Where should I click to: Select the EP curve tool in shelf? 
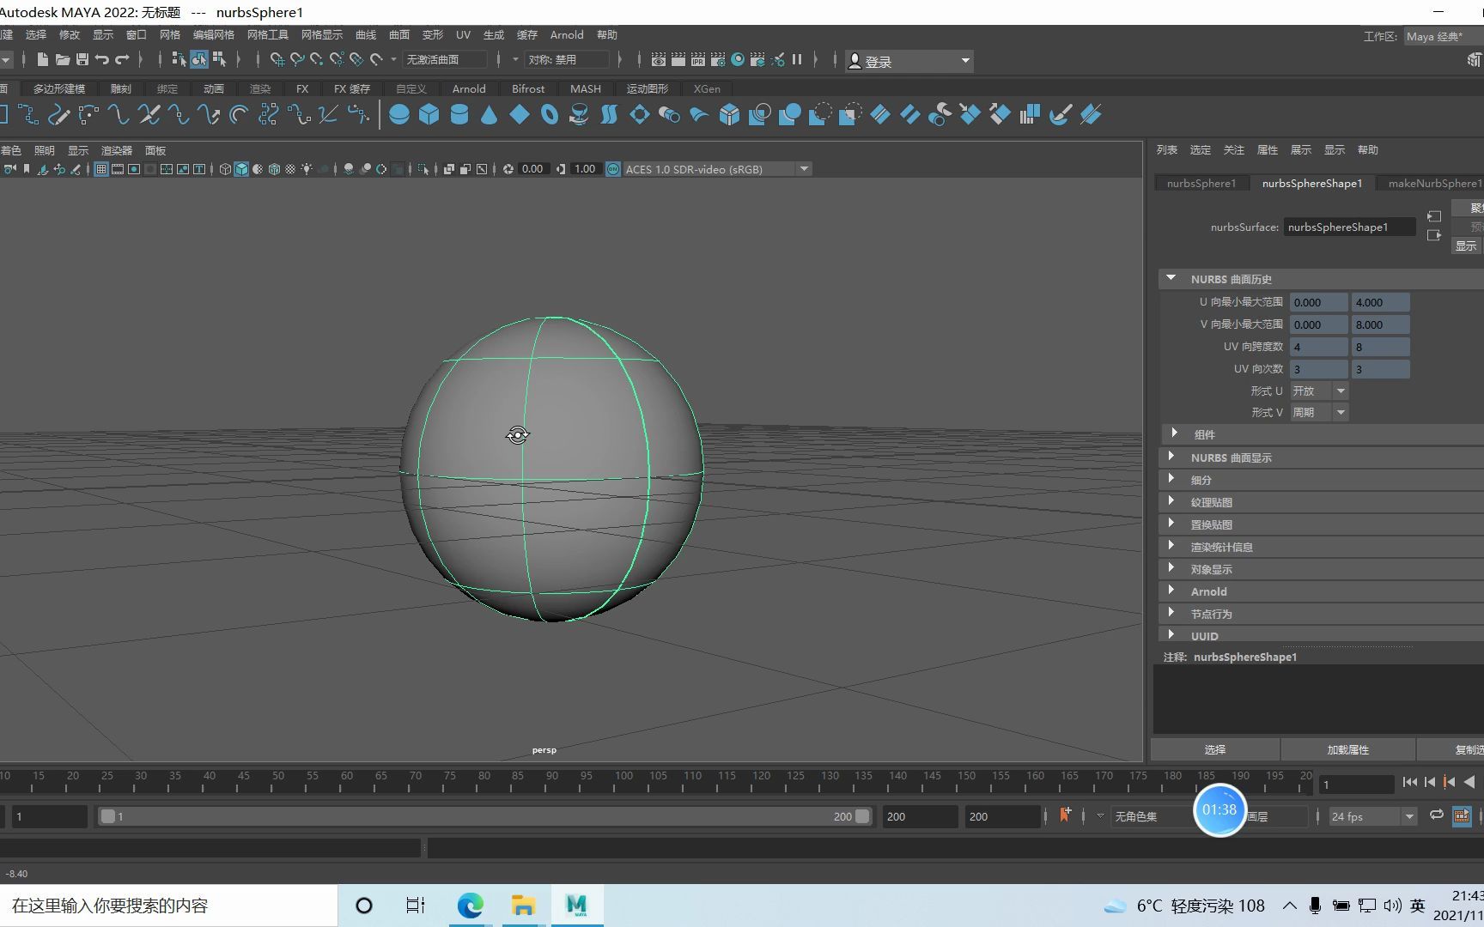[27, 114]
